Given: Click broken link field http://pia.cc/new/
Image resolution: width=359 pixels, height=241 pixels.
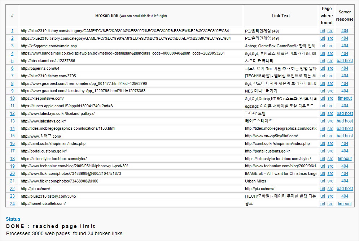Looking at the screenshot, I should [131, 189].
